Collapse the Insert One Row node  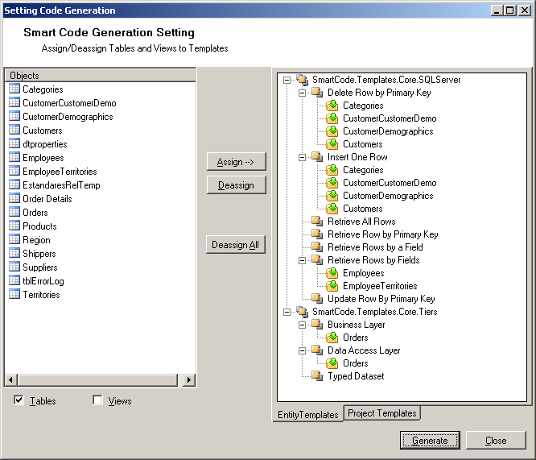tap(302, 157)
